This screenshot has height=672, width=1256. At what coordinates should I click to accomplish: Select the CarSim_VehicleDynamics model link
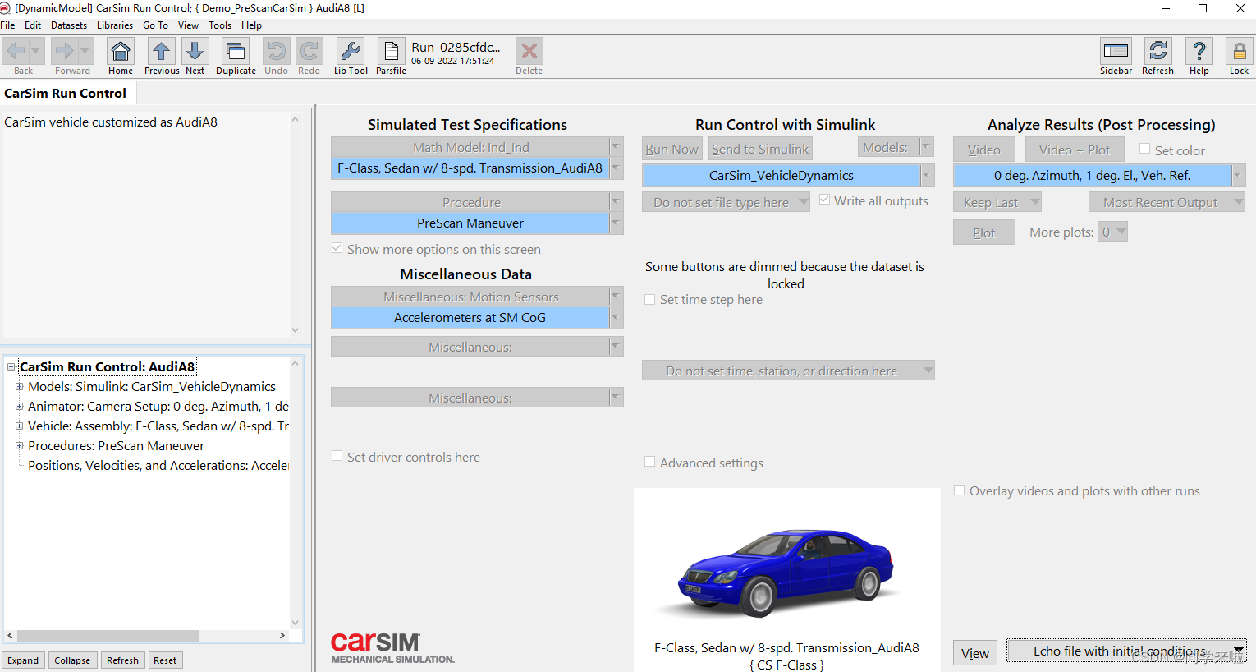click(781, 175)
